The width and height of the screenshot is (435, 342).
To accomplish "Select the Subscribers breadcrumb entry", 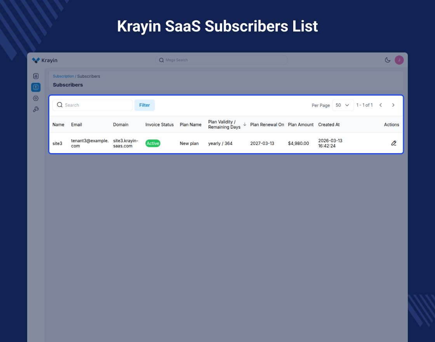I will 89,76.
